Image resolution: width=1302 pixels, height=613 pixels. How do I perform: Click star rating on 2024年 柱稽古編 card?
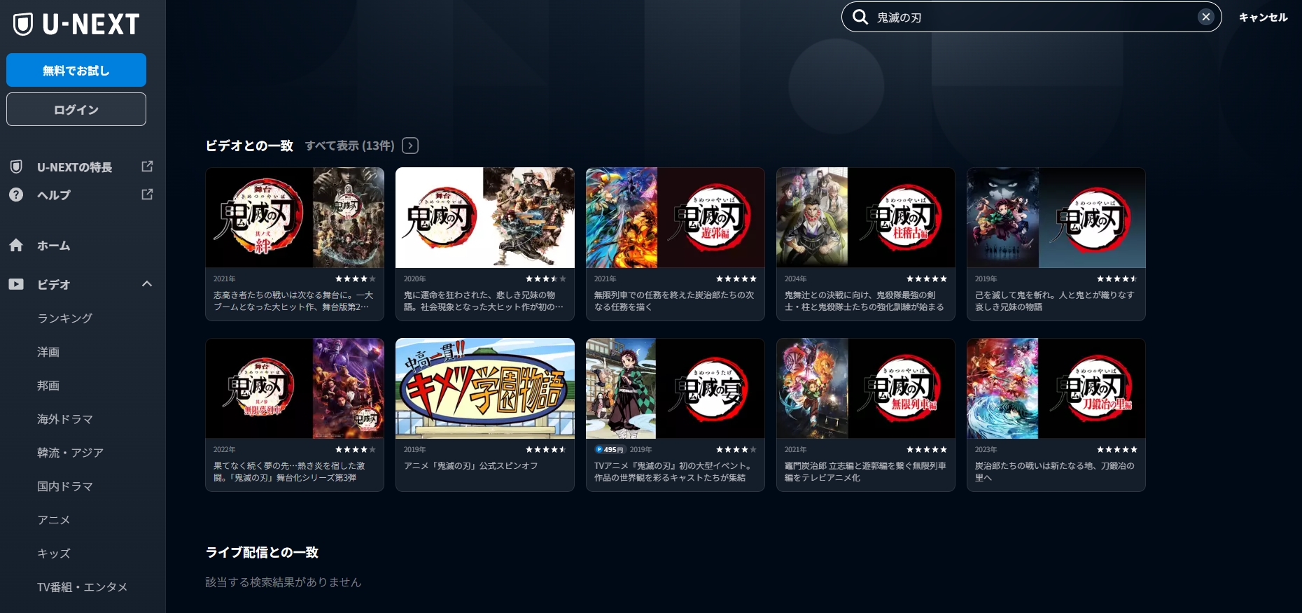tap(927, 279)
